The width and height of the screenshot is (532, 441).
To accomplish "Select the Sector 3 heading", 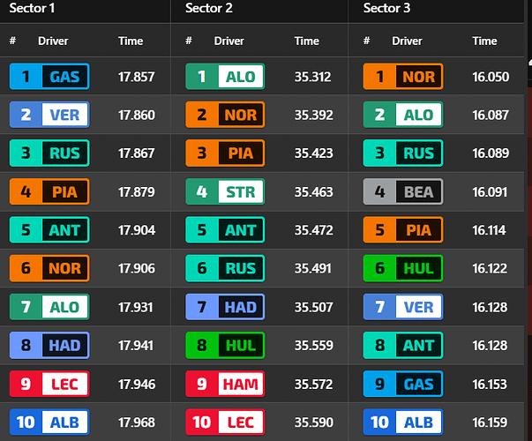I will [386, 9].
